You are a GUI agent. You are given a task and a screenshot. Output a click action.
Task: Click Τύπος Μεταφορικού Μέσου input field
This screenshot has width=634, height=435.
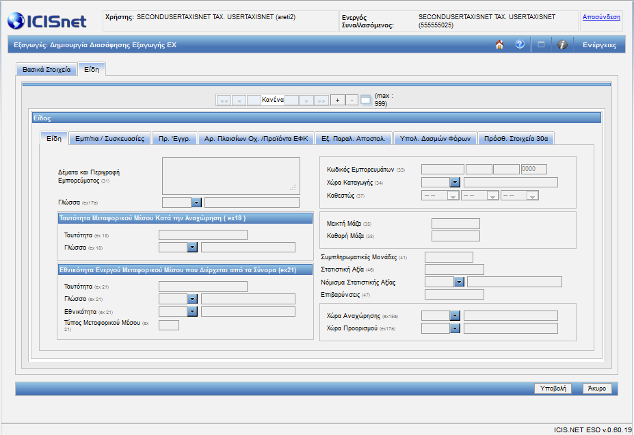point(169,325)
